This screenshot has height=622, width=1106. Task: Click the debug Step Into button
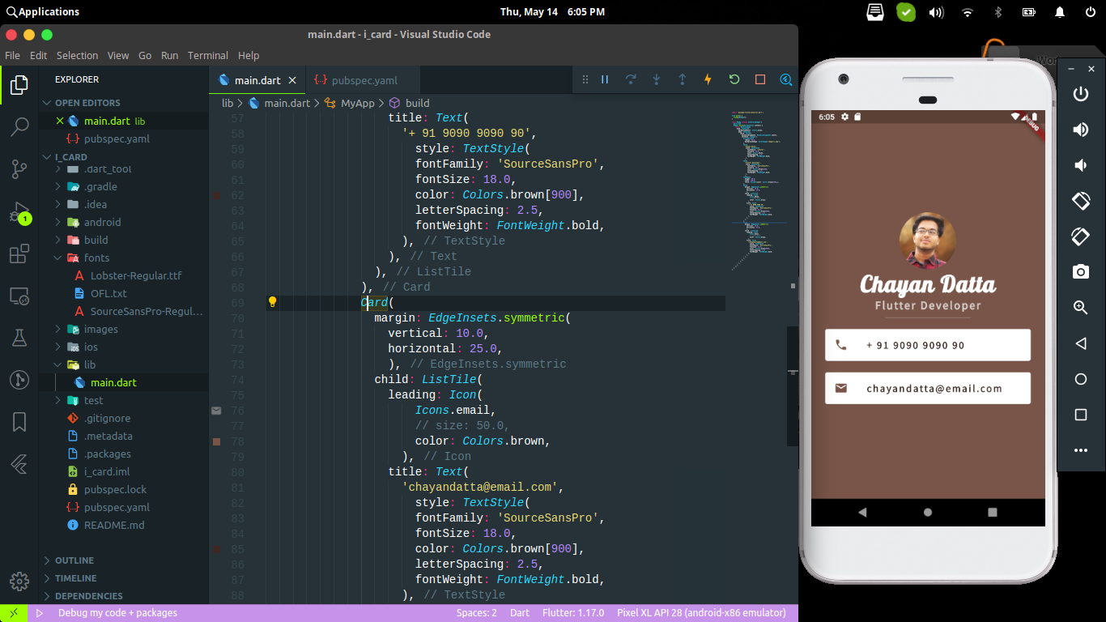pos(657,79)
